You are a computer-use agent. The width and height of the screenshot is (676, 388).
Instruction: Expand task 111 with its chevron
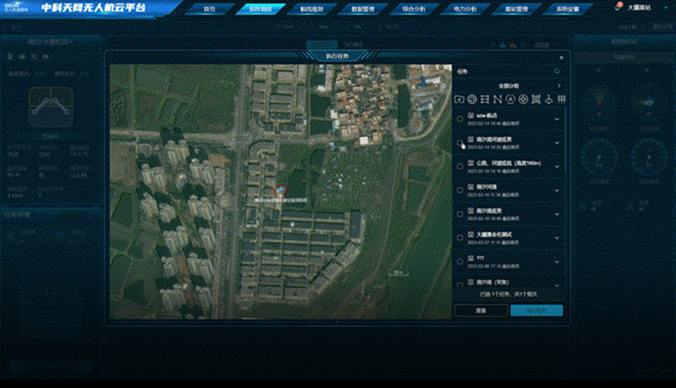(557, 260)
